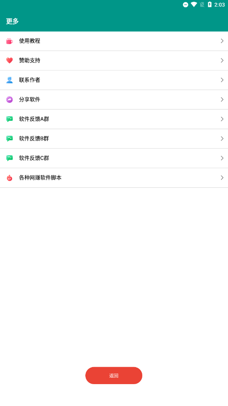The image size is (228, 406).
Task: Choose the 软件反馈B群 entry text
Action: [34, 139]
